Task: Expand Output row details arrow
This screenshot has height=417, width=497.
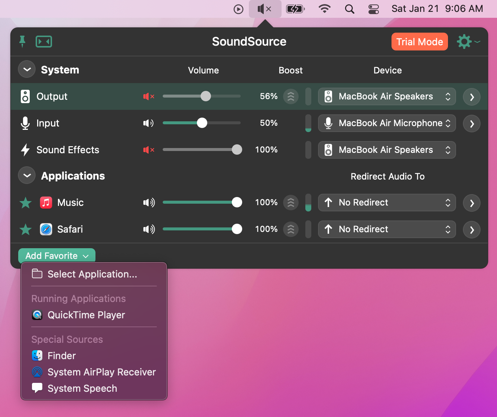Action: (472, 97)
